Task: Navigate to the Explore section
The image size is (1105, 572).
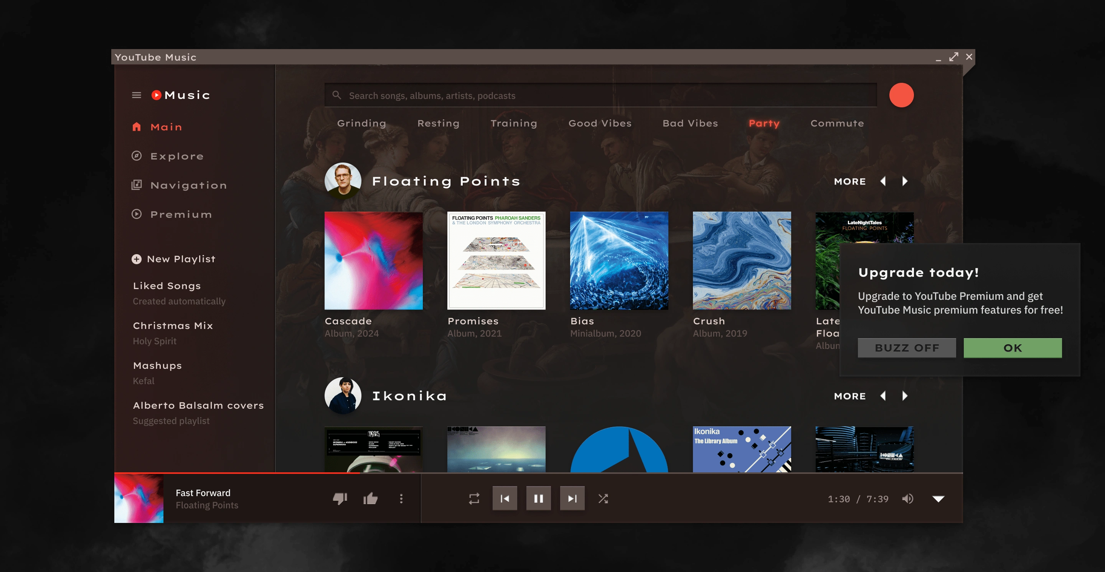Action: click(x=176, y=155)
